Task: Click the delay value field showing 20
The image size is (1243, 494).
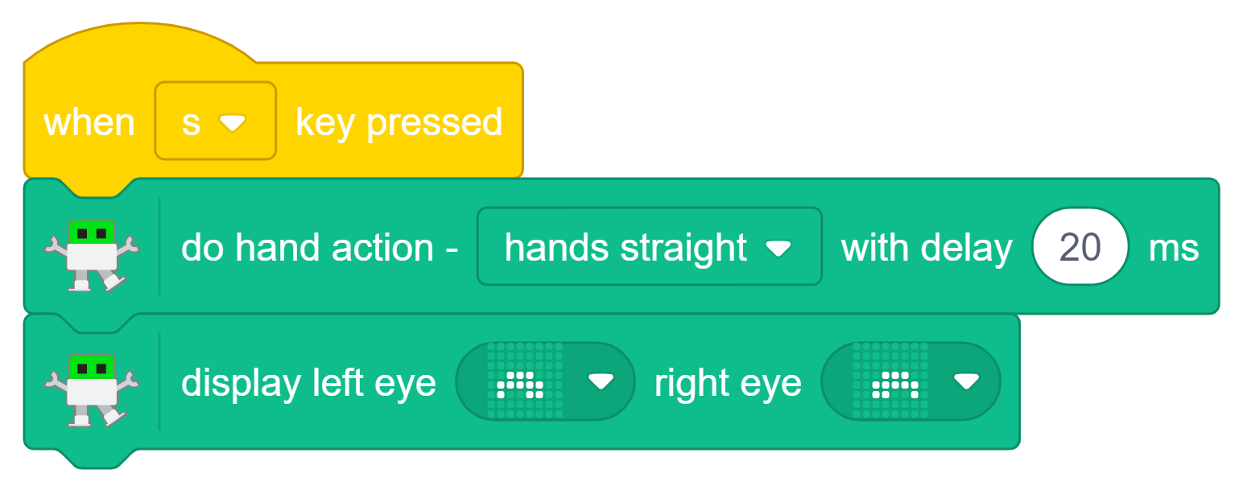Action: pyautogui.click(x=1080, y=247)
